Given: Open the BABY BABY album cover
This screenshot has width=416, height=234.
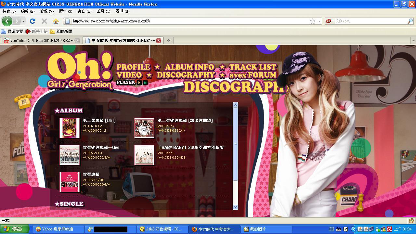Looking at the screenshot, I should point(144,155).
